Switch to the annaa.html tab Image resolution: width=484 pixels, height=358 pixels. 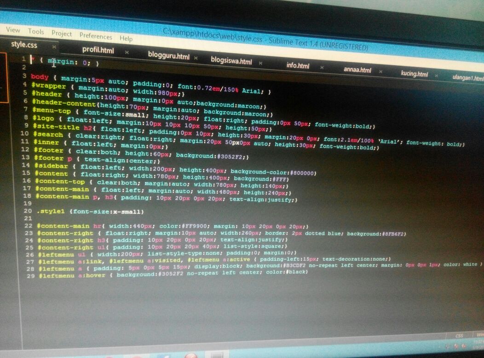point(357,70)
